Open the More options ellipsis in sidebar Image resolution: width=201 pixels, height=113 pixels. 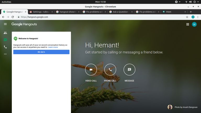5,54
